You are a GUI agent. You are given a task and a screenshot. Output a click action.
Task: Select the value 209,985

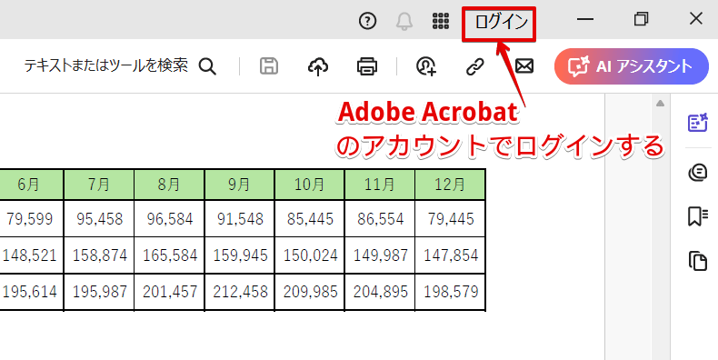311,291
